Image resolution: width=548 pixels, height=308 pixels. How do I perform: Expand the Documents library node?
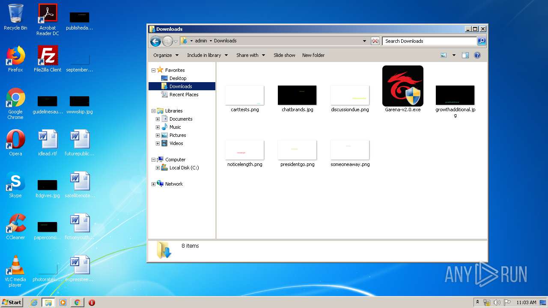158,119
